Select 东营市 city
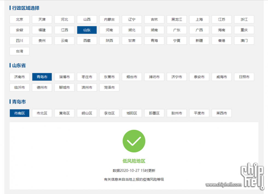268x194 pixels. coord(109,77)
